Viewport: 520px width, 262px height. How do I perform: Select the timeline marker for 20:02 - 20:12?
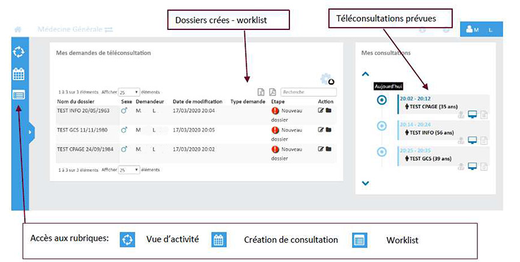pos(382,100)
